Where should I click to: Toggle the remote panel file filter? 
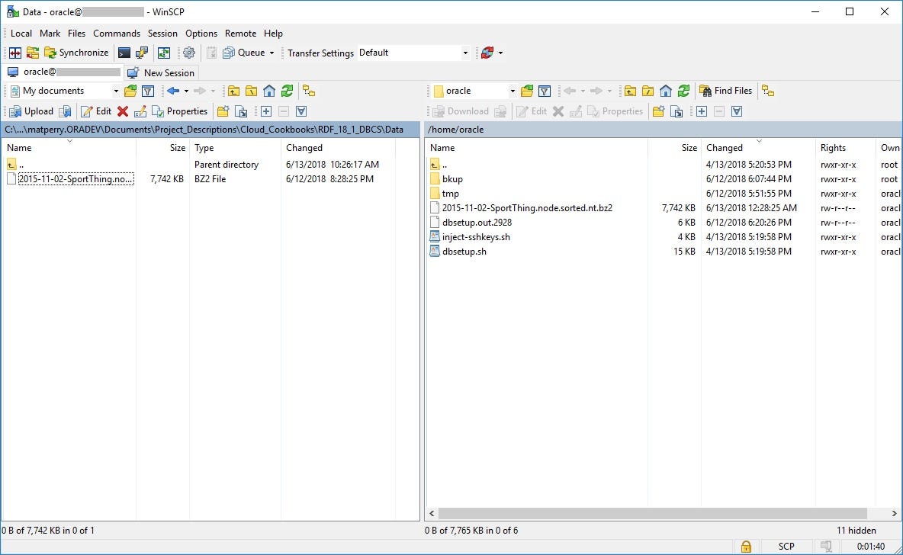544,91
